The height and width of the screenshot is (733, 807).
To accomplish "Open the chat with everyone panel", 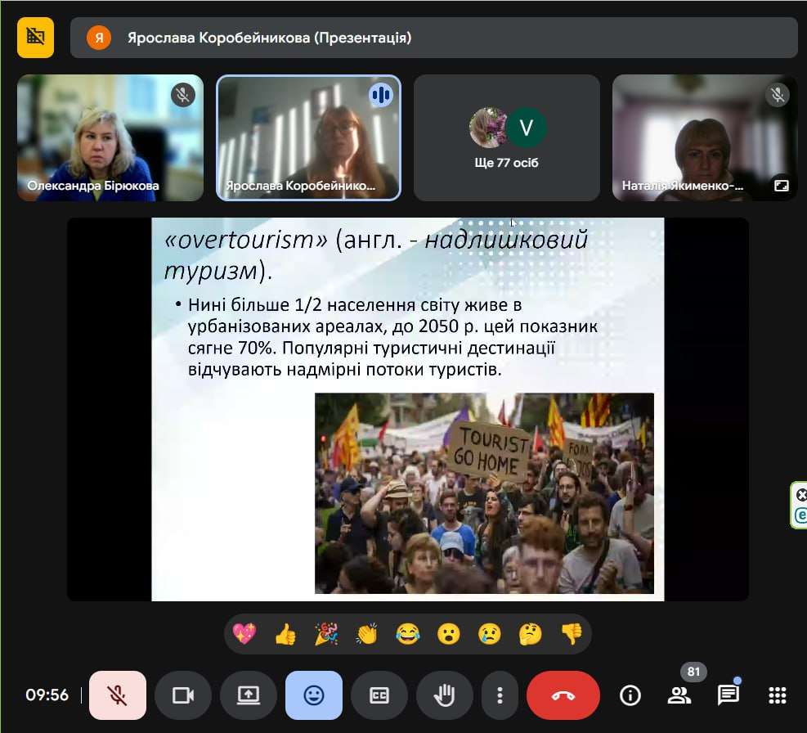I will [729, 695].
